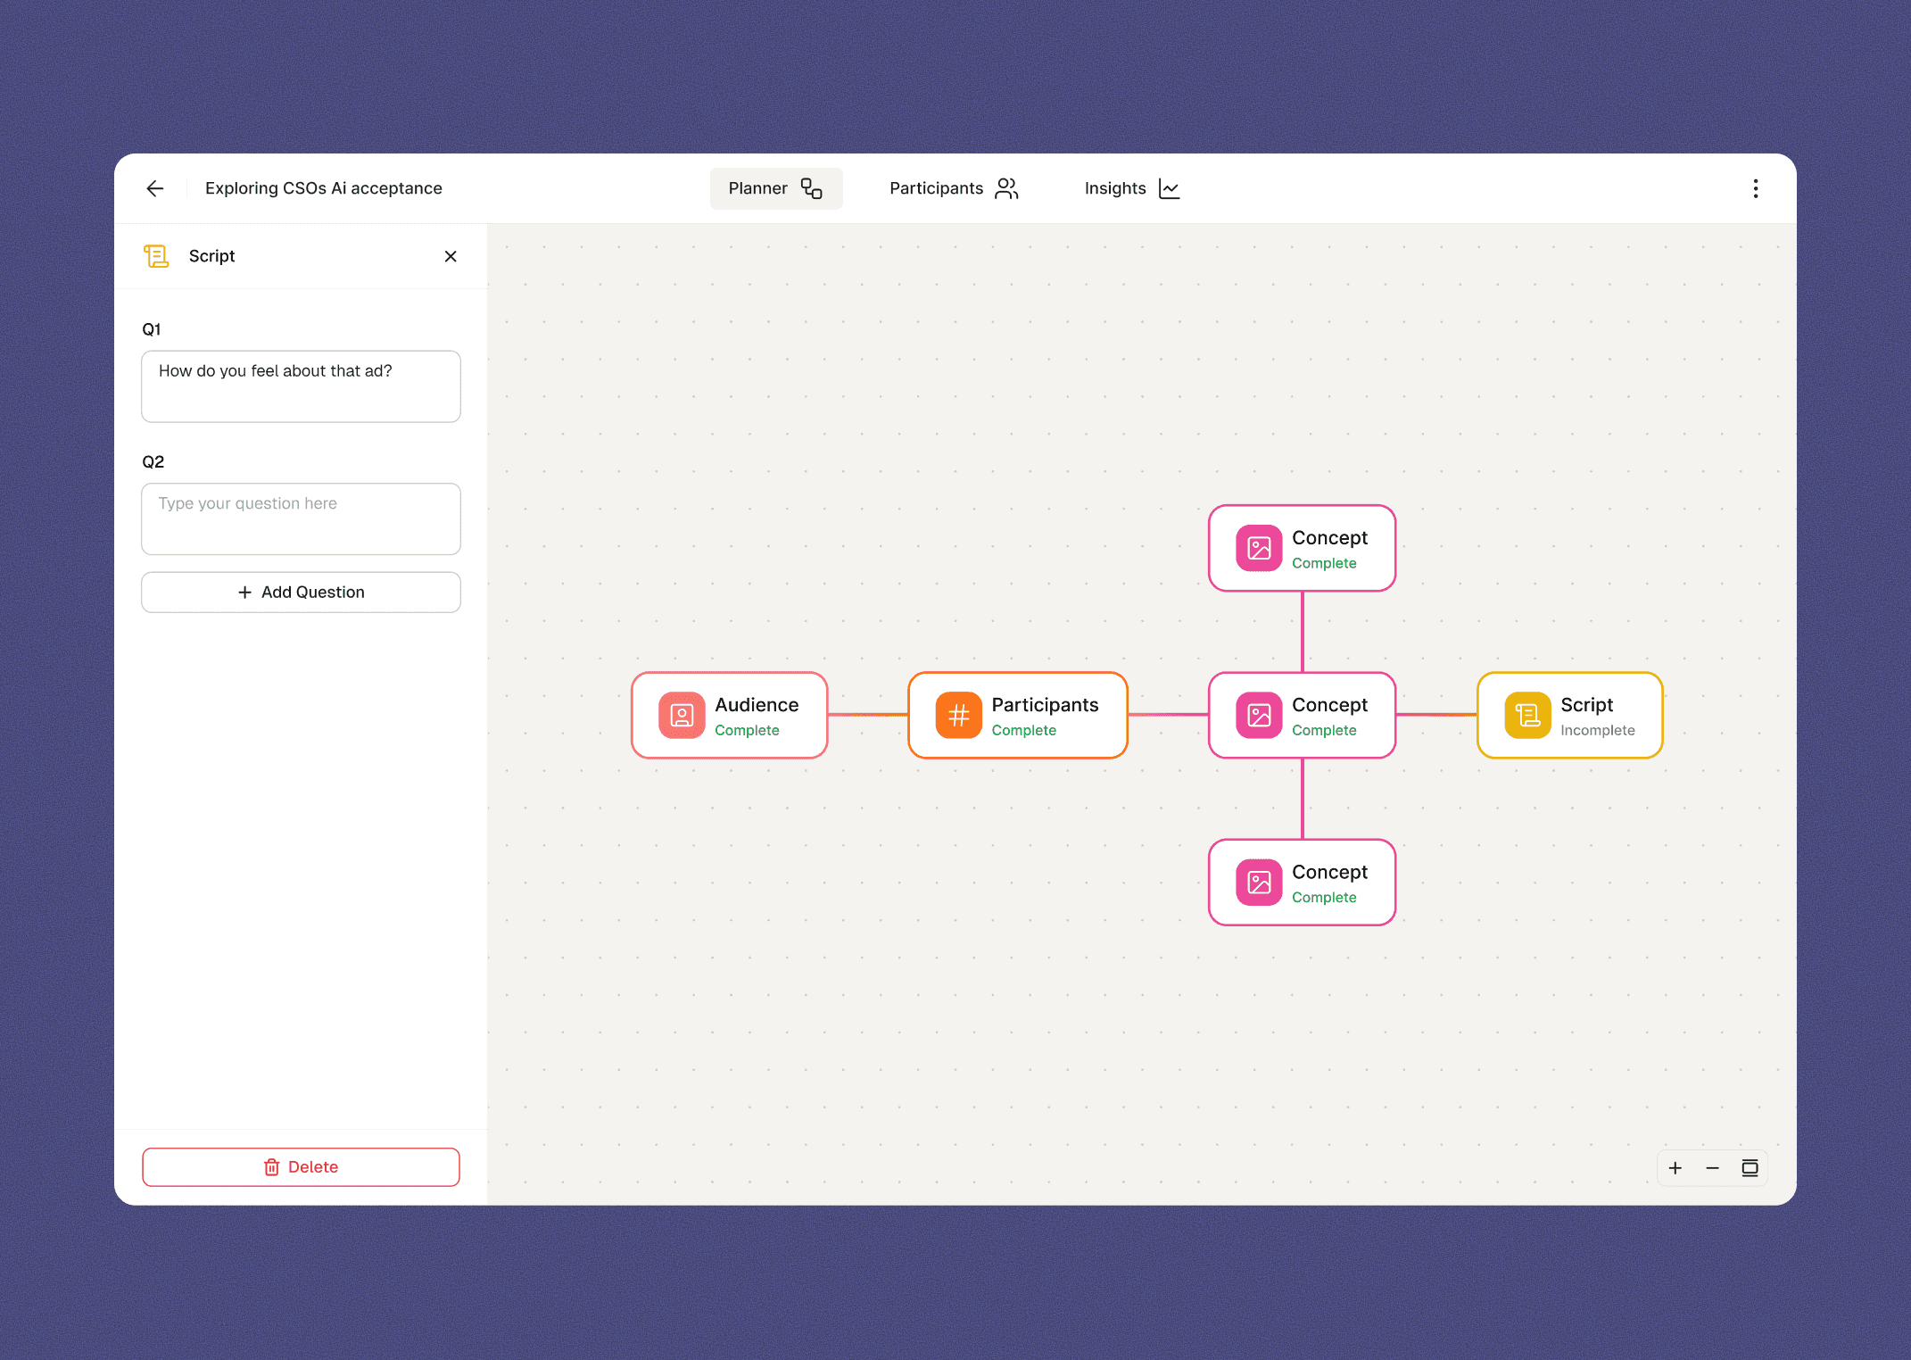The width and height of the screenshot is (1911, 1360).
Task: Click the image icon on bottom Concept node
Action: pyautogui.click(x=1258, y=883)
